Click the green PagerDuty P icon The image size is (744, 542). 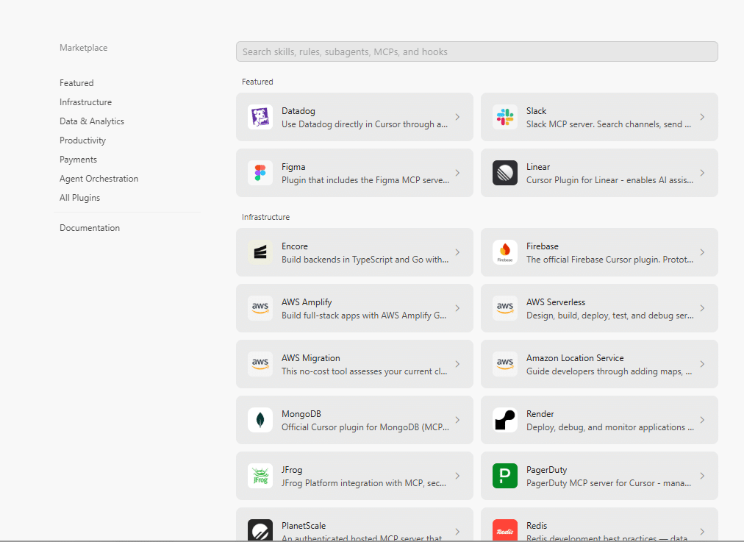(x=505, y=476)
